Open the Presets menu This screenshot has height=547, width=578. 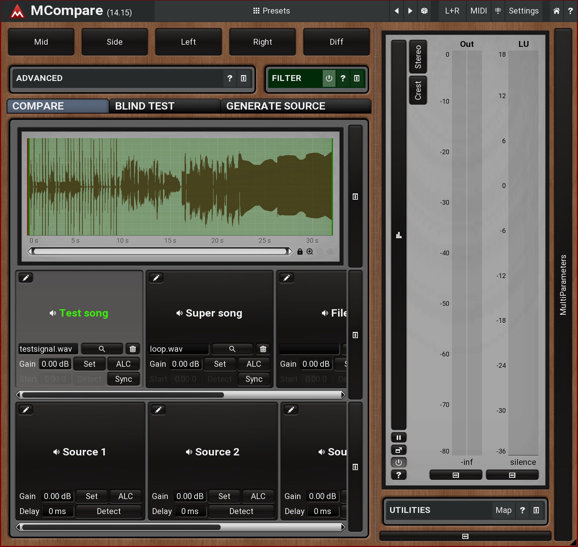[x=271, y=11]
